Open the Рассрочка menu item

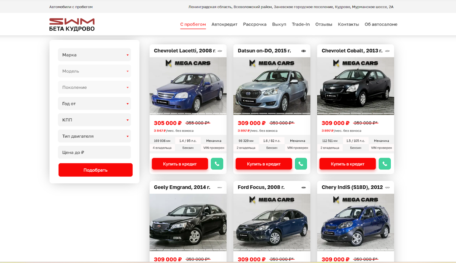tap(255, 24)
